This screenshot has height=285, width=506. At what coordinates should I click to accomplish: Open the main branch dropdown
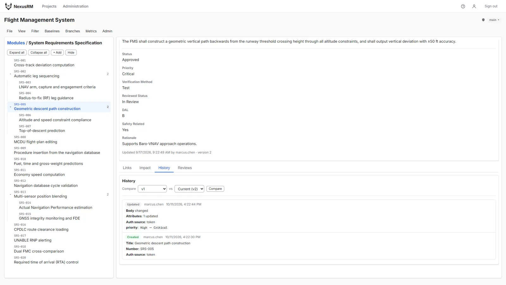(494, 20)
